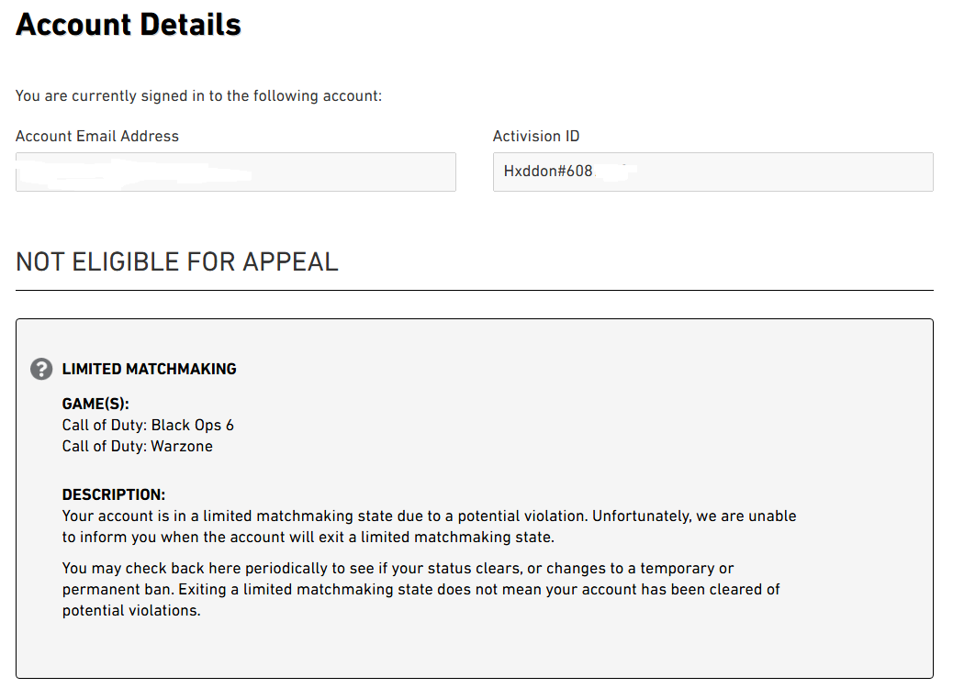Select Call of Duty: Black Ops 6 text
Image resolution: width=953 pixels, height=688 pixels.
click(x=148, y=425)
